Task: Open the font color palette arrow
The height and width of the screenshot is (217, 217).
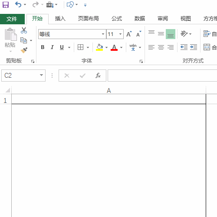Action: 122,47
